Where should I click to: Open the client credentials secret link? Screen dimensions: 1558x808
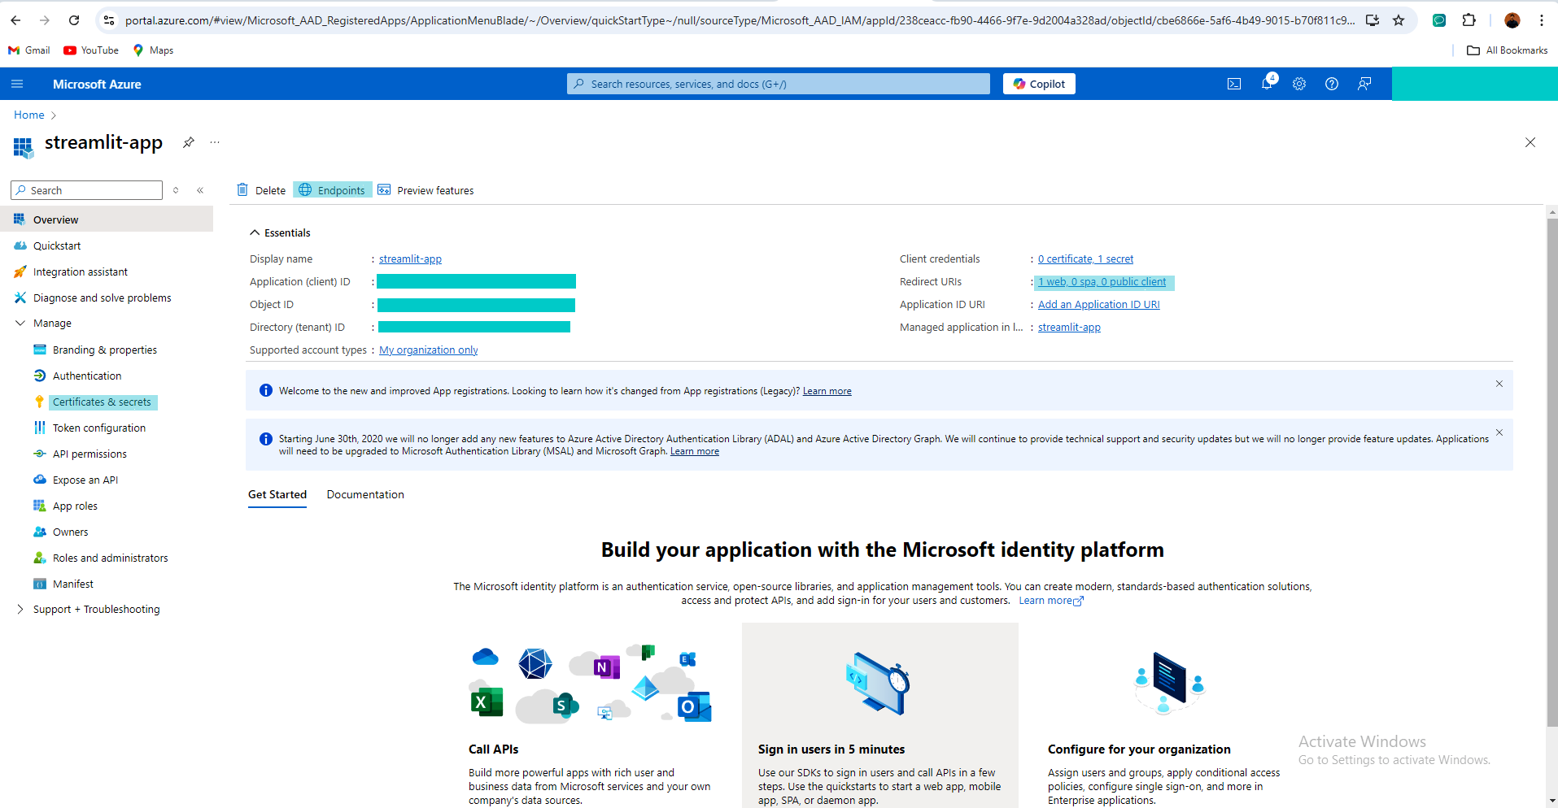(1085, 258)
